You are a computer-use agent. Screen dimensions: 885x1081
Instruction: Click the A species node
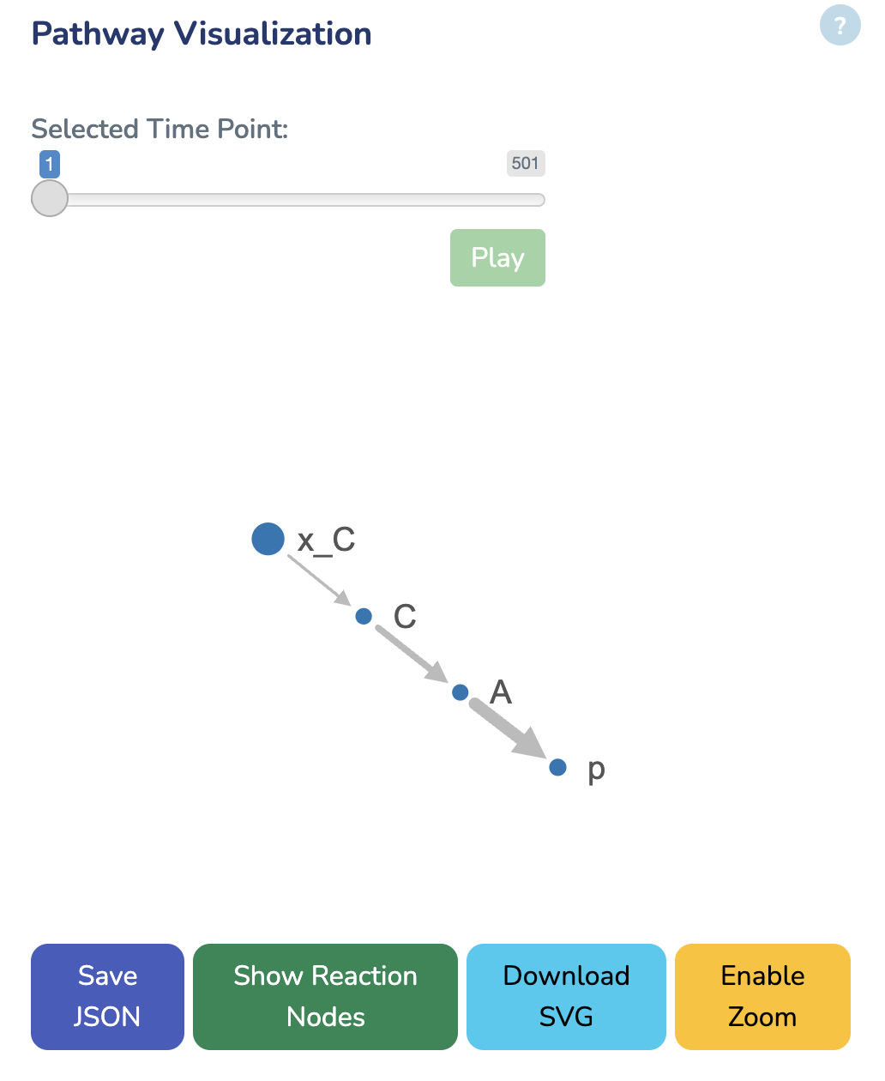pyautogui.click(x=460, y=691)
